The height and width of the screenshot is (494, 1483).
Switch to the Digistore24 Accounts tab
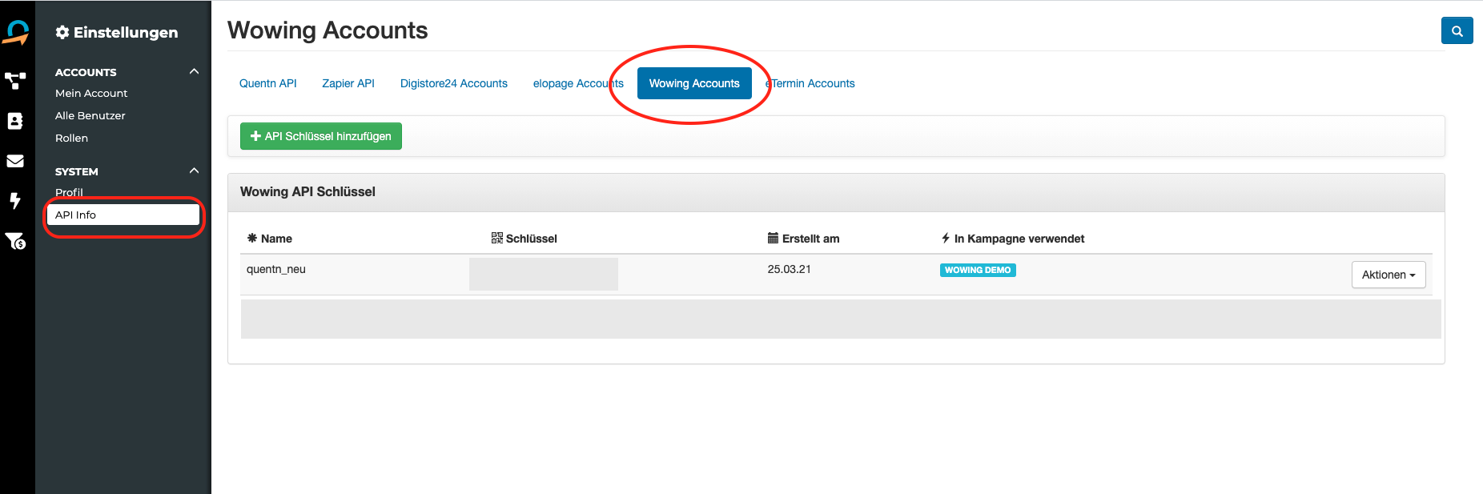pyautogui.click(x=454, y=83)
